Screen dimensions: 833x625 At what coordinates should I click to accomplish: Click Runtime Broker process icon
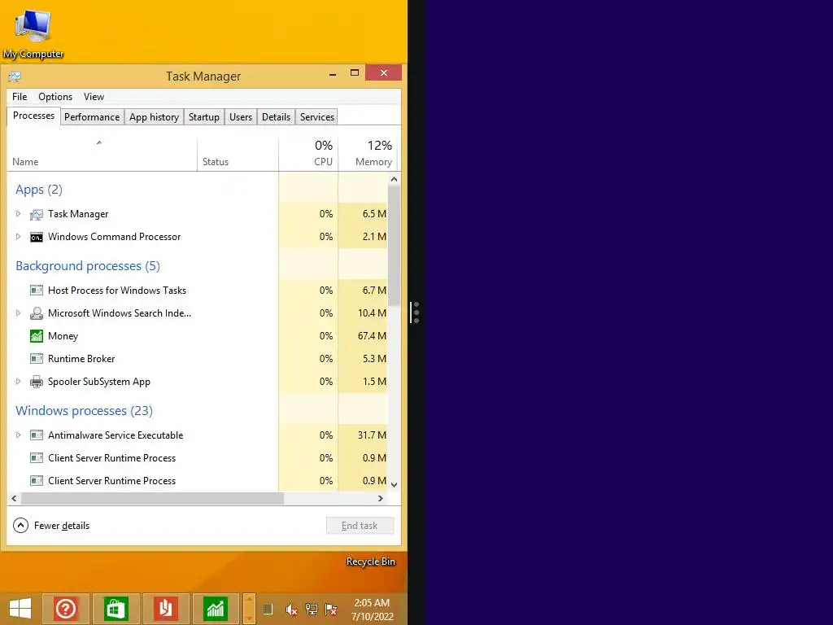point(37,359)
